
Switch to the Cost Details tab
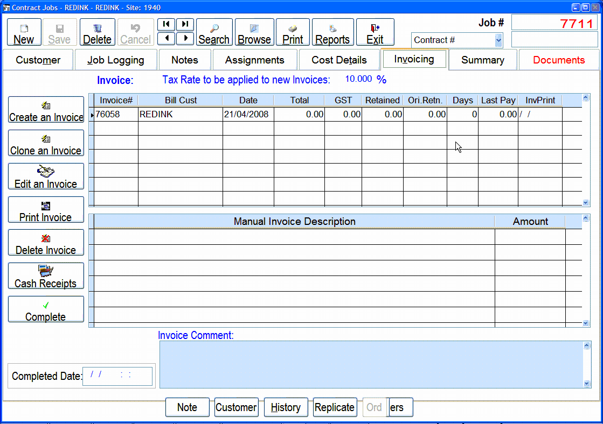[x=339, y=60]
